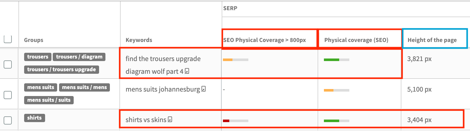The height and width of the screenshot is (131, 470).
Task: Click 'shirts vs skins' keyword text
Action: (146, 120)
